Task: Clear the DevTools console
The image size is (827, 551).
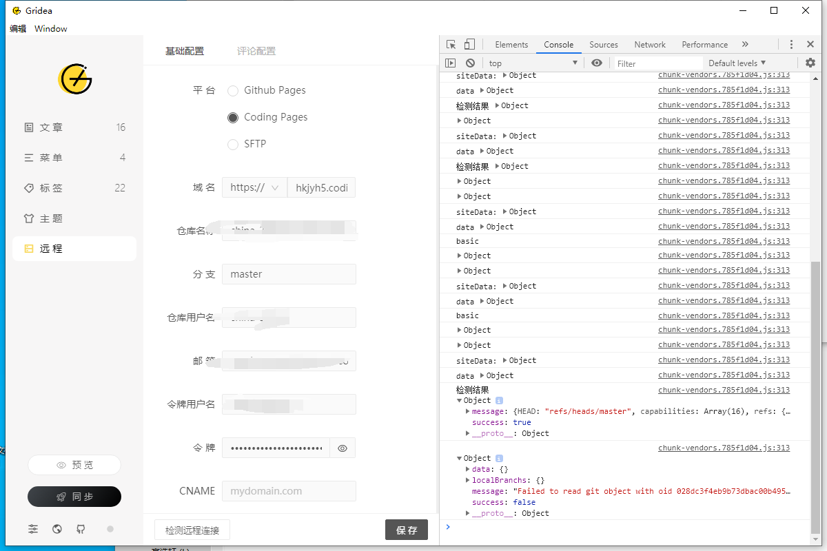Action: 469,63
